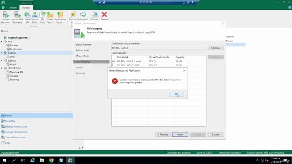Show hidden system tray icons

tap(257, 160)
